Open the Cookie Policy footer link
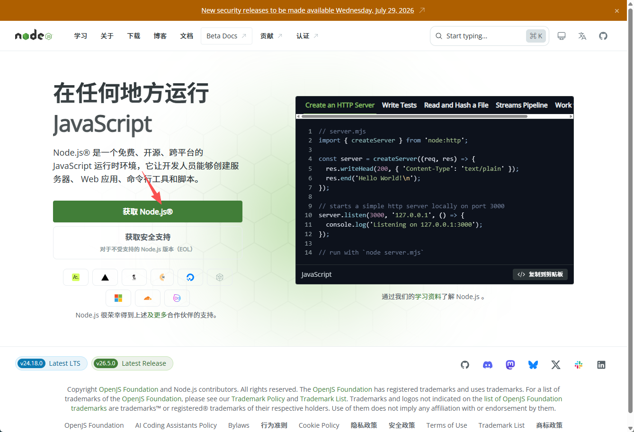This screenshot has width=634, height=432. (x=319, y=425)
